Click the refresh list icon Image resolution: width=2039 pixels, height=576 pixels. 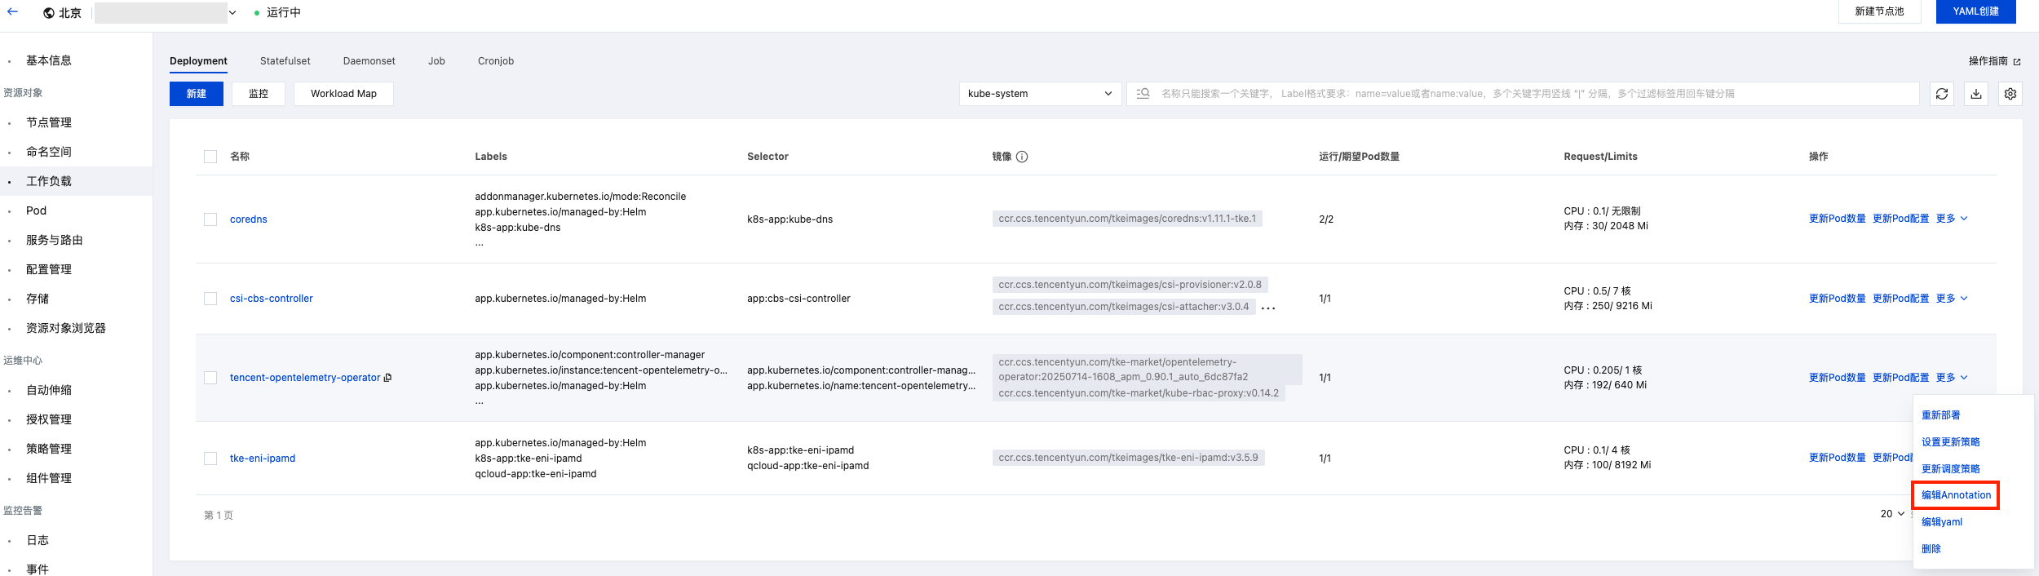pos(1942,94)
